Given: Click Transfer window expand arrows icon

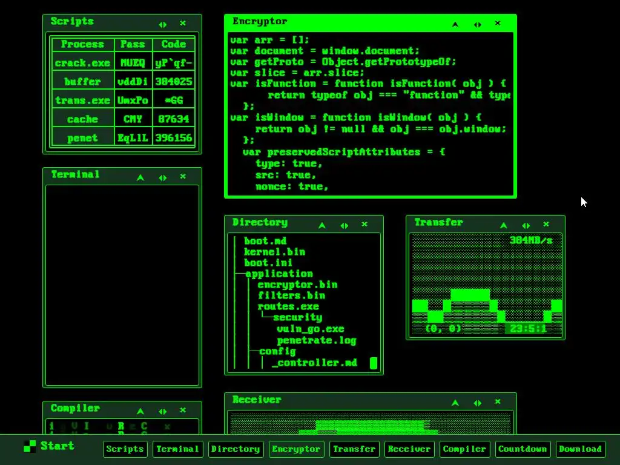Looking at the screenshot, I should (526, 225).
